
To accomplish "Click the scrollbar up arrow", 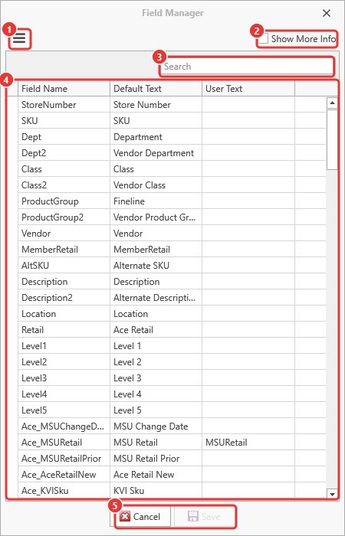I will coord(332,103).
